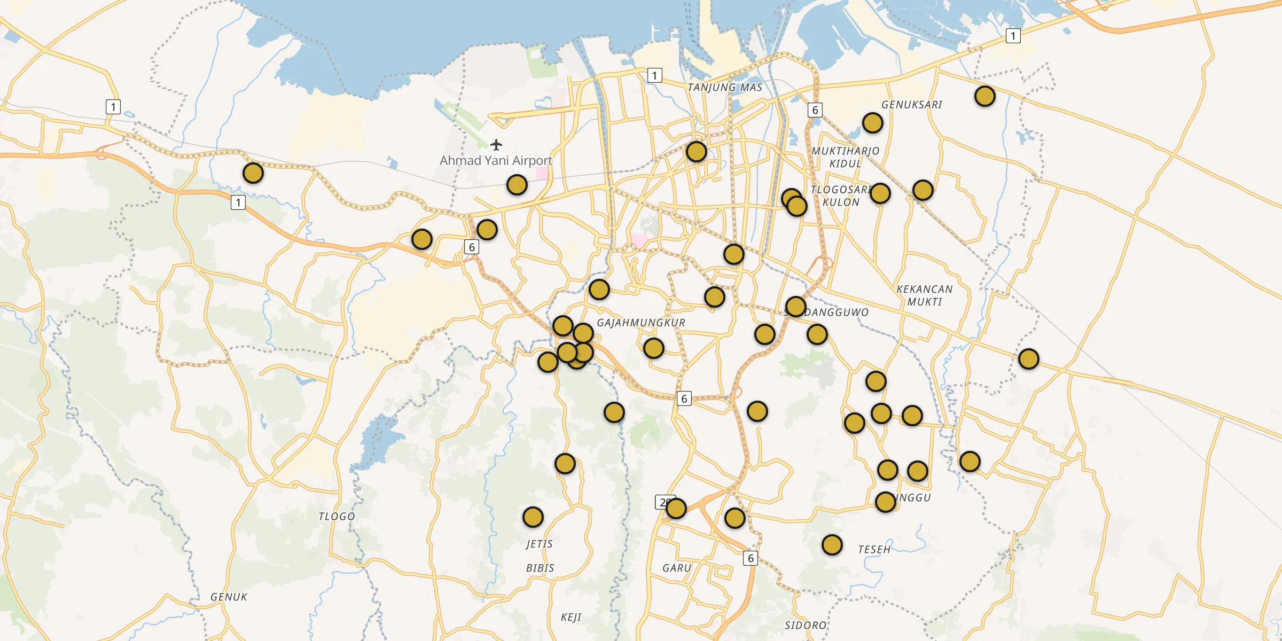Click the Genuk place label
The image size is (1282, 641).
coord(229,597)
